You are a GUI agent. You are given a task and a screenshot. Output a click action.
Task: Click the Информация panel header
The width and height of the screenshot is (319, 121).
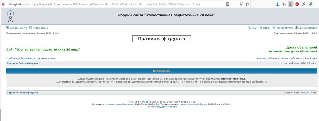tap(162, 71)
